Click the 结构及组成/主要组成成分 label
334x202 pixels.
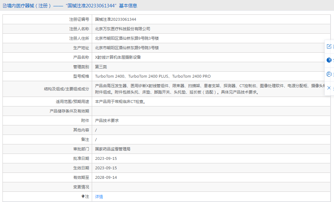point(66,89)
